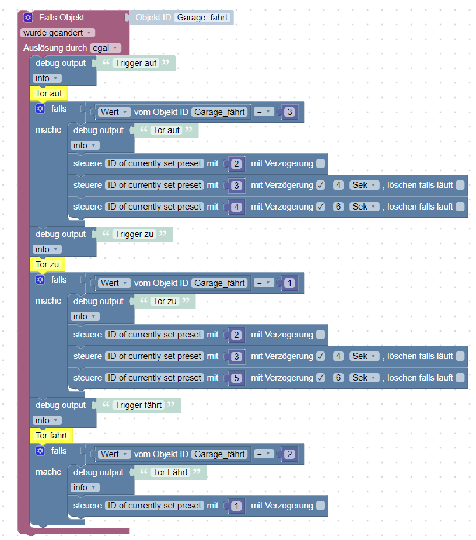Open gear icon on falls block comparing 2
The height and width of the screenshot is (540, 476).
coord(40,451)
